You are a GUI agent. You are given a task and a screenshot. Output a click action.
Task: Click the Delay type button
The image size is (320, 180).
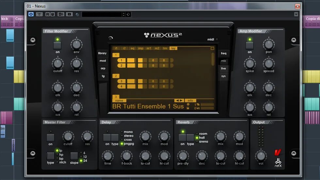(115, 138)
